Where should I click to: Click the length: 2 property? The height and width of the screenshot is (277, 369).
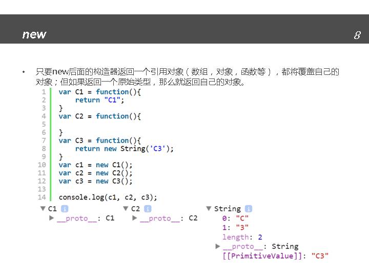pos(242,237)
